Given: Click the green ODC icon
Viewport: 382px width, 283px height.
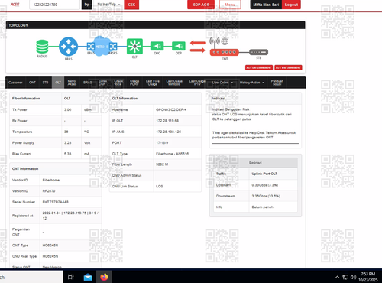Looking at the screenshot, I should (157, 46).
